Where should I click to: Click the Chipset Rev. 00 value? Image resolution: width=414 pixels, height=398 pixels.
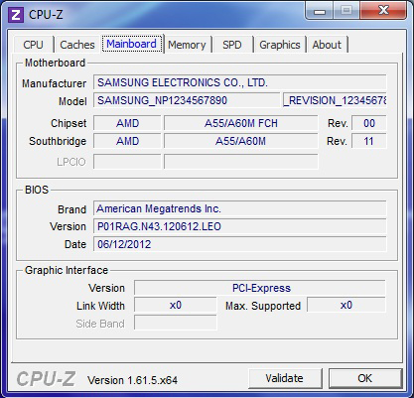click(x=368, y=123)
